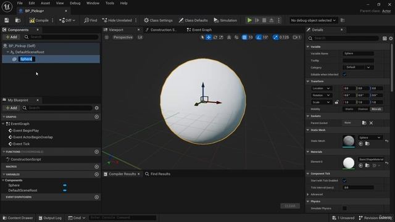Toggle Hide Unrelated nodes
This screenshot has width=395, height=222.
pos(117,20)
